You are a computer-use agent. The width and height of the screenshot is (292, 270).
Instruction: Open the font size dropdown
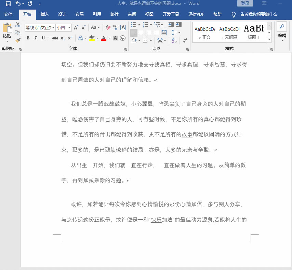click(x=69, y=27)
